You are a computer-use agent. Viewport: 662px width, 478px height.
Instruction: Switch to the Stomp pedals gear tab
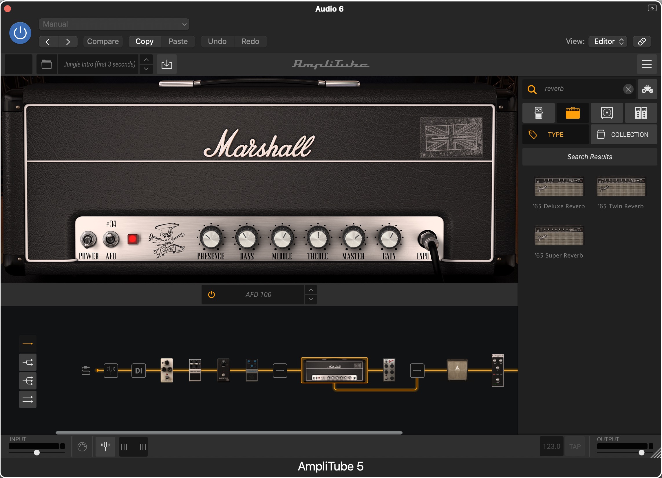click(x=539, y=113)
